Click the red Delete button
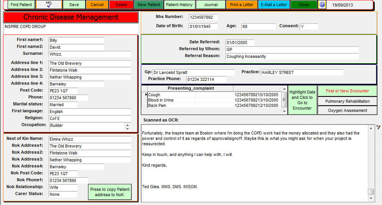 coord(121,5)
